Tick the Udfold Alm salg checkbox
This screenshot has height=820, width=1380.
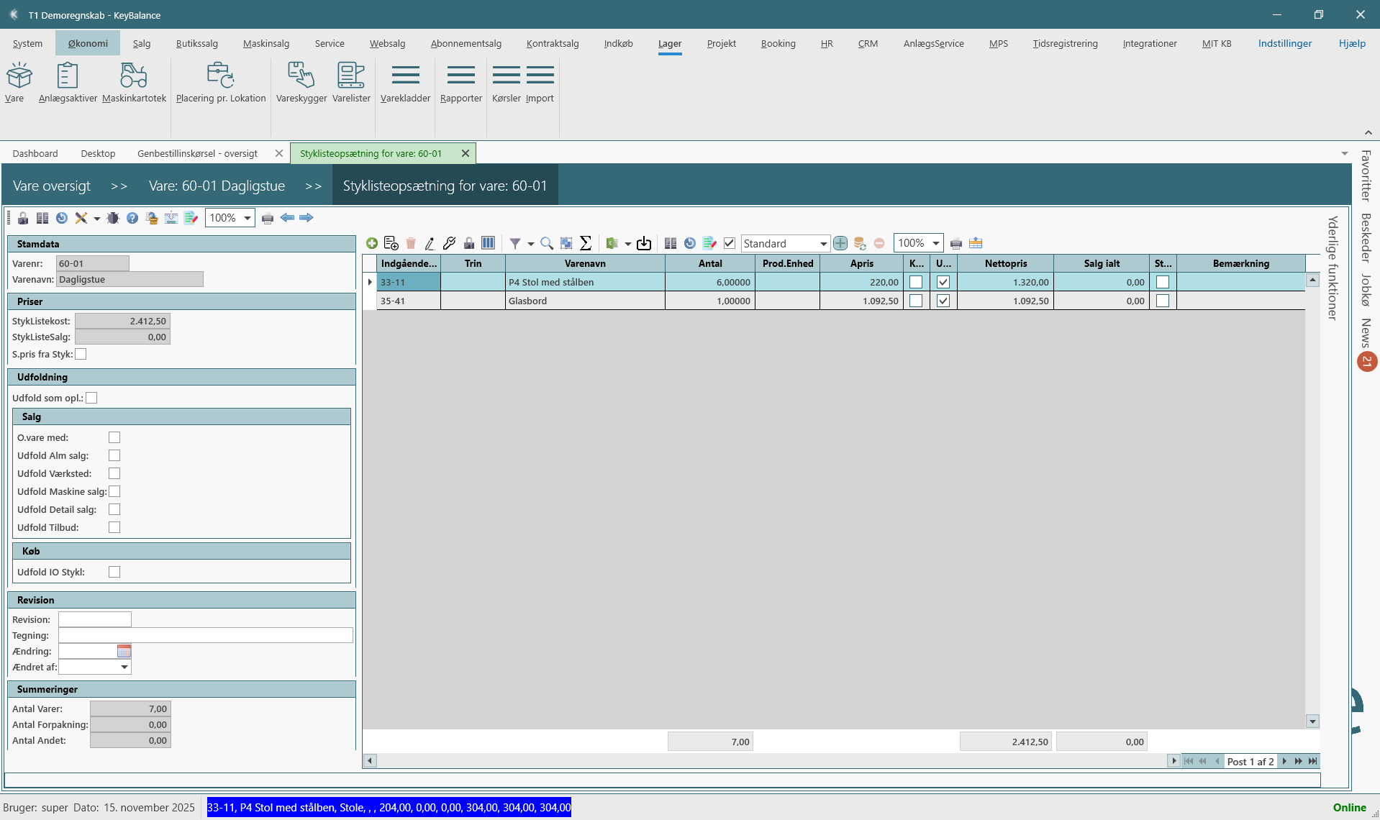[x=114, y=455]
